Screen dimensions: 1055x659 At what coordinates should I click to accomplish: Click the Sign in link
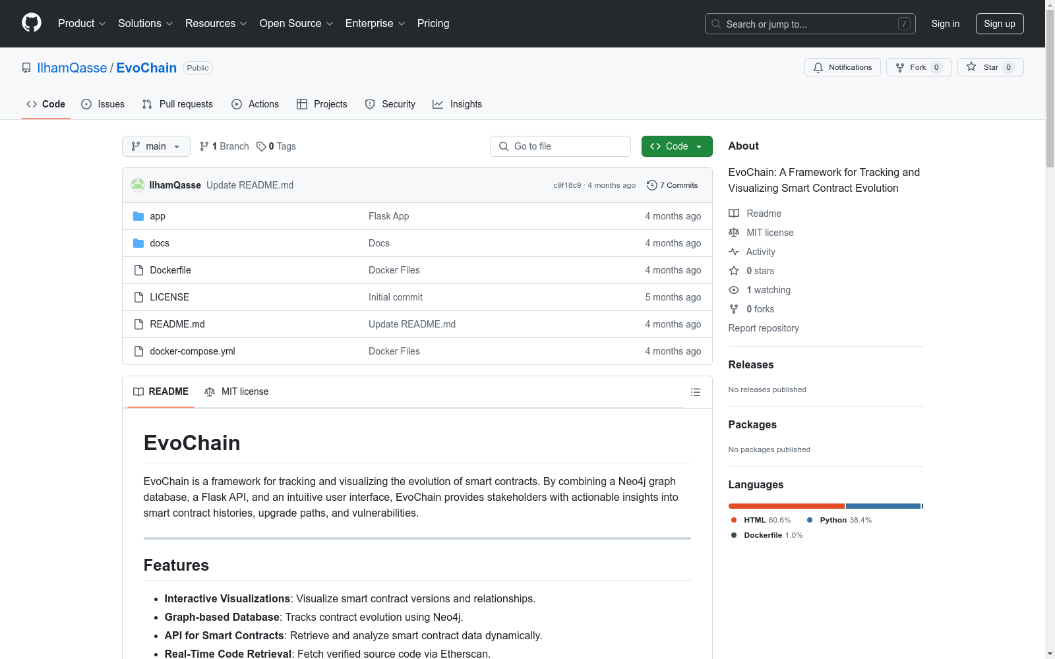[946, 24]
